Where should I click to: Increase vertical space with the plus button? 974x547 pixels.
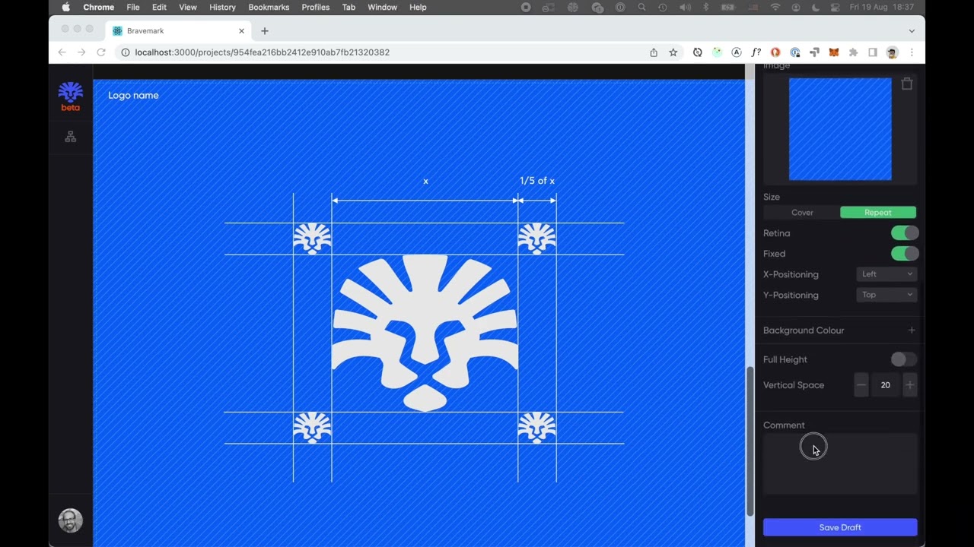[x=909, y=385]
